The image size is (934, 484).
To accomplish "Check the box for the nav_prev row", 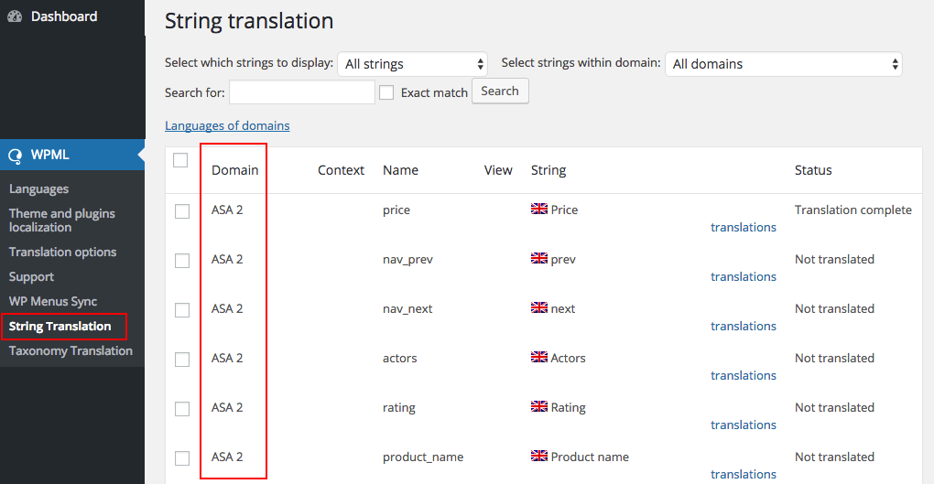I will click(x=182, y=261).
